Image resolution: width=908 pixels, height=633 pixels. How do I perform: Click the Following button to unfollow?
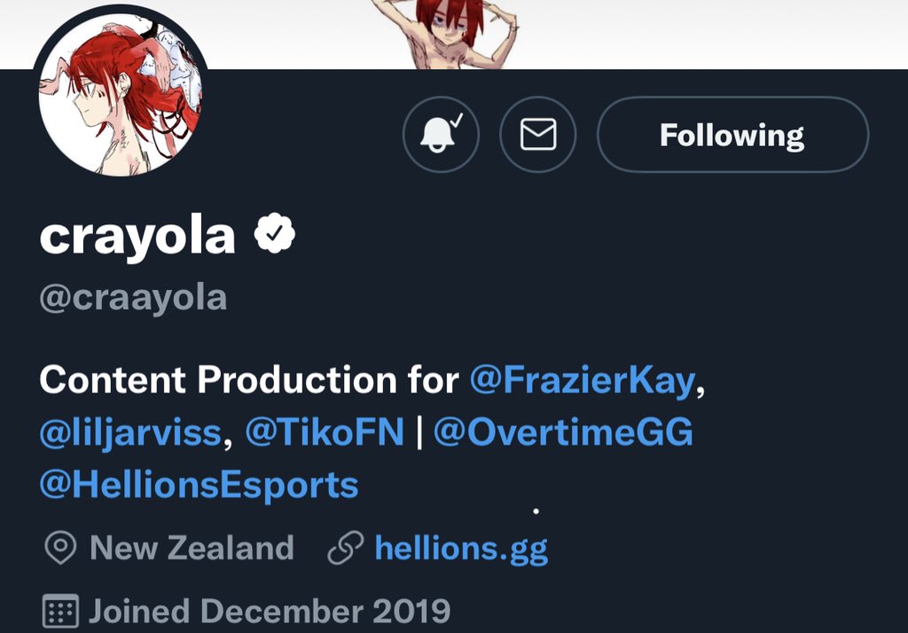click(732, 135)
